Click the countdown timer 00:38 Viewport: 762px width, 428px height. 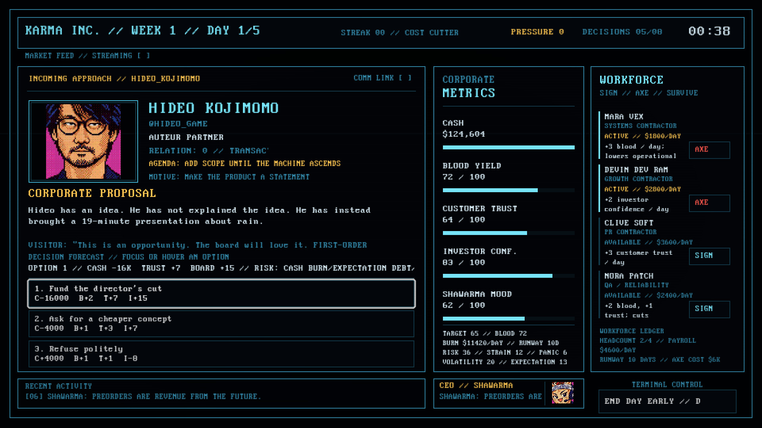pos(709,31)
